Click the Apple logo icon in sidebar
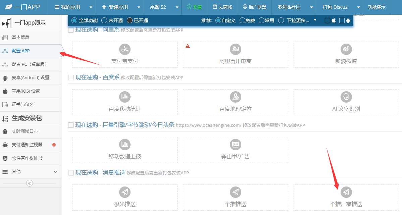402x215 pixels. tap(5, 91)
